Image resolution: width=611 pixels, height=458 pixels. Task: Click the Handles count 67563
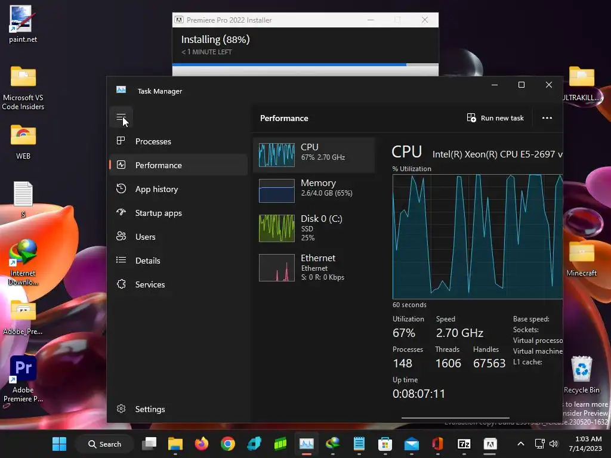pos(489,363)
